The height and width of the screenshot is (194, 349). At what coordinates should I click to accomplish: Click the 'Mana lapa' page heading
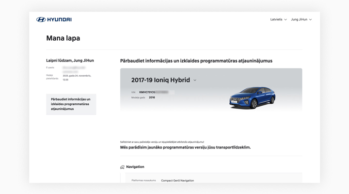point(63,38)
